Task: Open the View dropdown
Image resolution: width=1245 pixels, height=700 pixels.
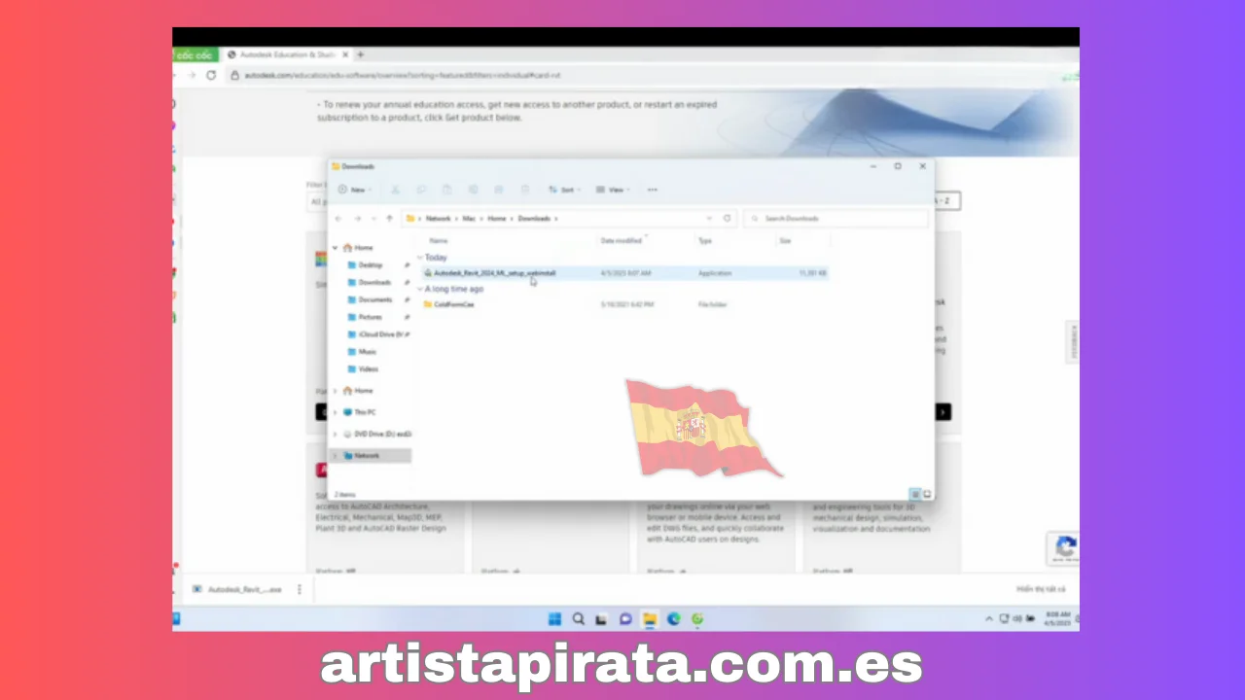Action: click(x=612, y=190)
